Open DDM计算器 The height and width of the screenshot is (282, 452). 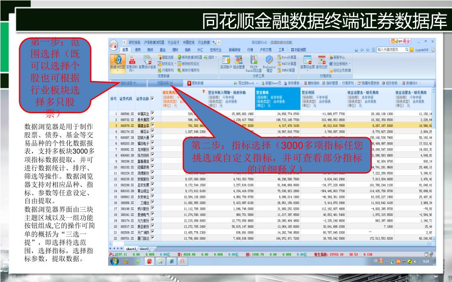pyautogui.click(x=286, y=70)
